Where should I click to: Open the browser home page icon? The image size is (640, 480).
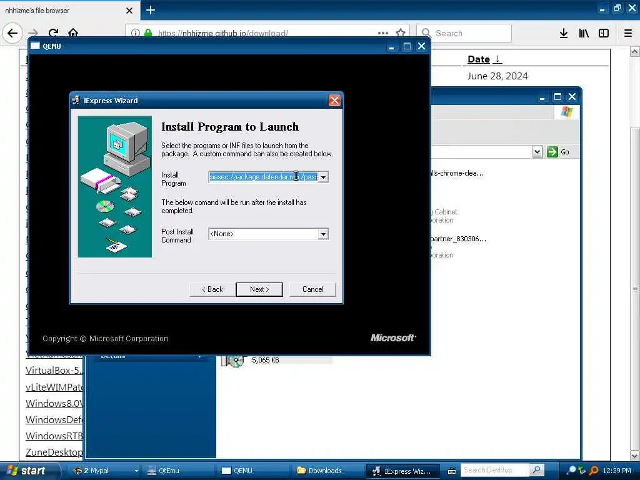[x=73, y=32]
